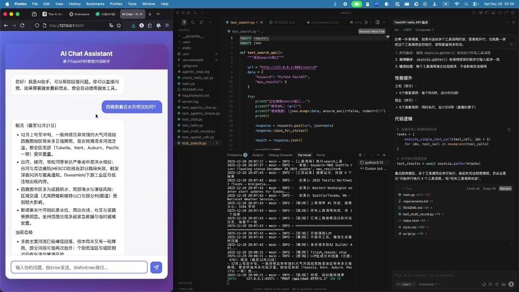Image resolution: width=519 pixels, height=292 pixels.
Task: Open a new Firefox tab
Action: click(150, 14)
